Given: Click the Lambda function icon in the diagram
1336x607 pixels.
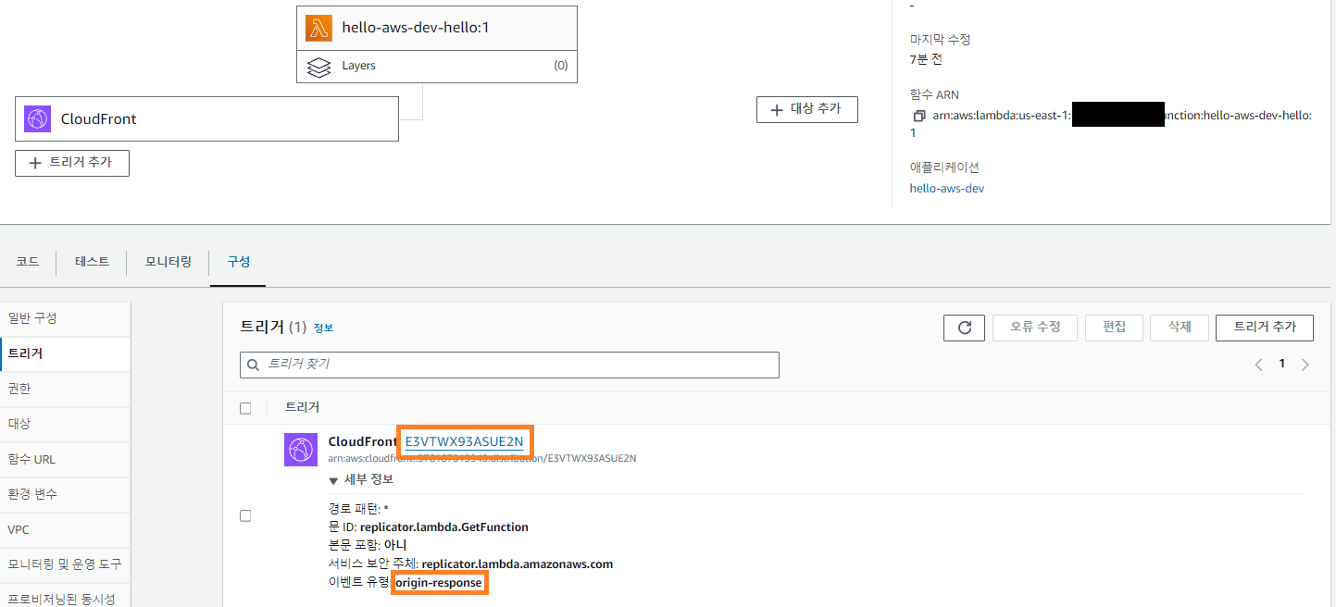Looking at the screenshot, I should tap(318, 28).
